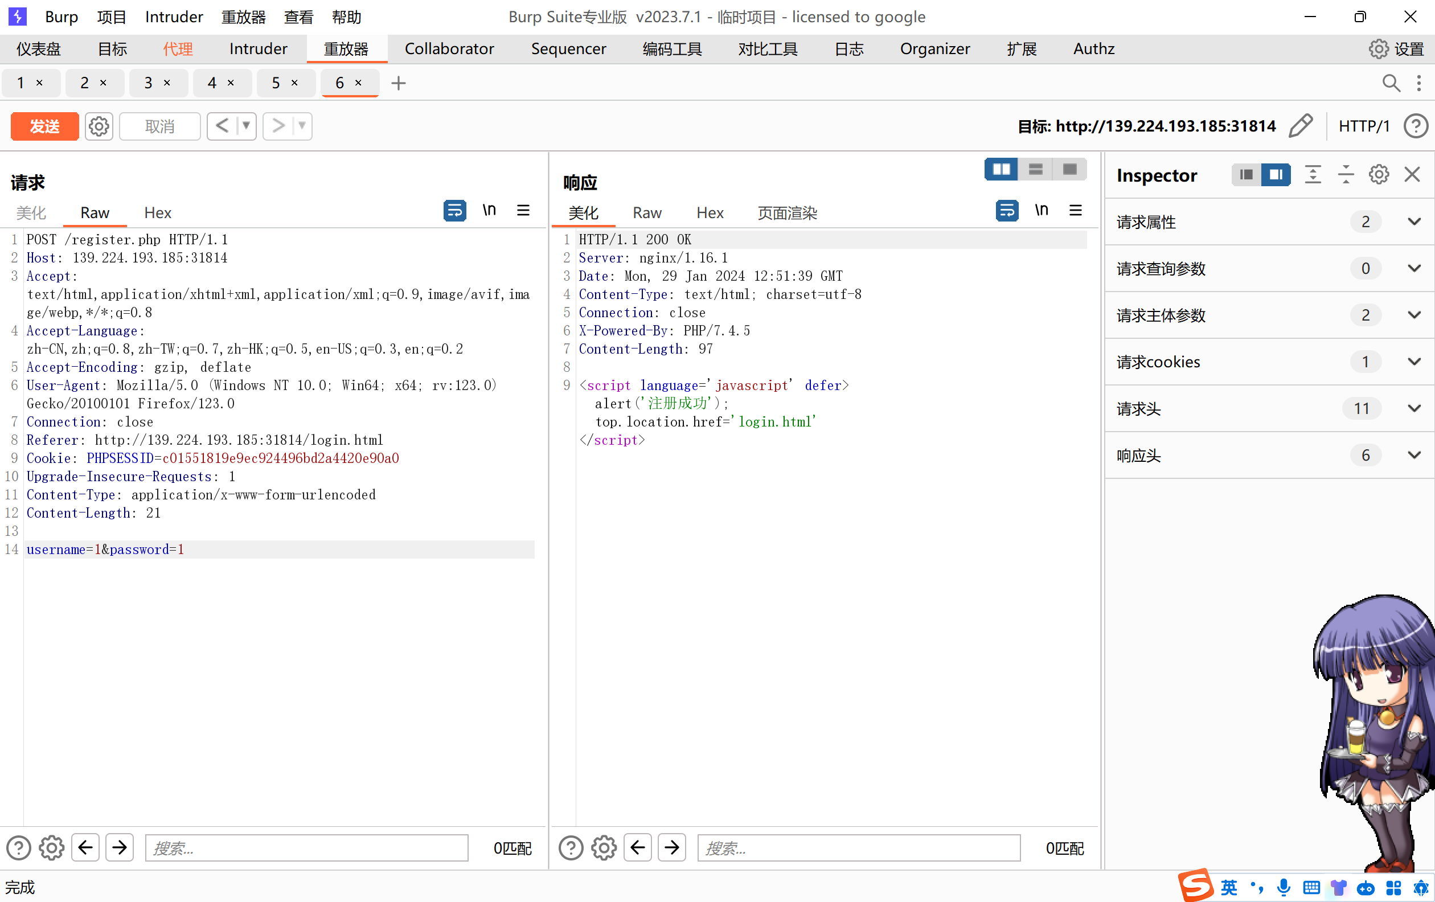Expand all Inspector sections icon
This screenshot has height=902, width=1435.
click(1313, 175)
